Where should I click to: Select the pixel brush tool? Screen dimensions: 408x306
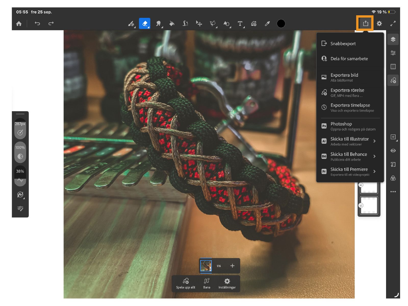click(x=131, y=24)
